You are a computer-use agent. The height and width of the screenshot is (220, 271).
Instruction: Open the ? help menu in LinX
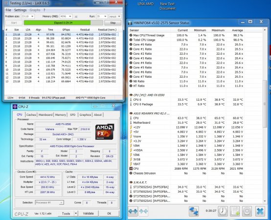pyautogui.click(x=44, y=10)
